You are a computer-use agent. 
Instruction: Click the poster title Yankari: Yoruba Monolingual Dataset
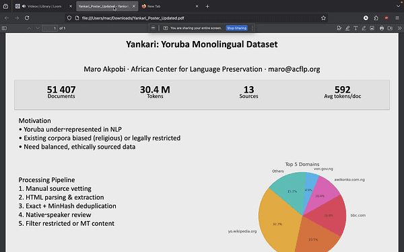(x=202, y=44)
